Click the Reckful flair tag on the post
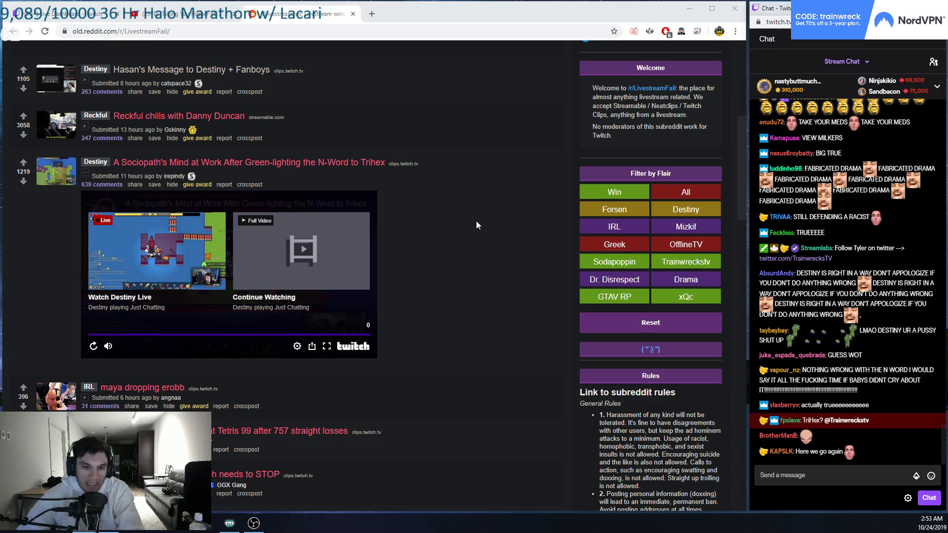This screenshot has width=948, height=533. [95, 115]
